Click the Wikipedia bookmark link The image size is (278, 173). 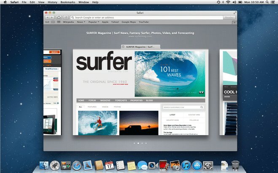pyautogui.click(x=68, y=21)
